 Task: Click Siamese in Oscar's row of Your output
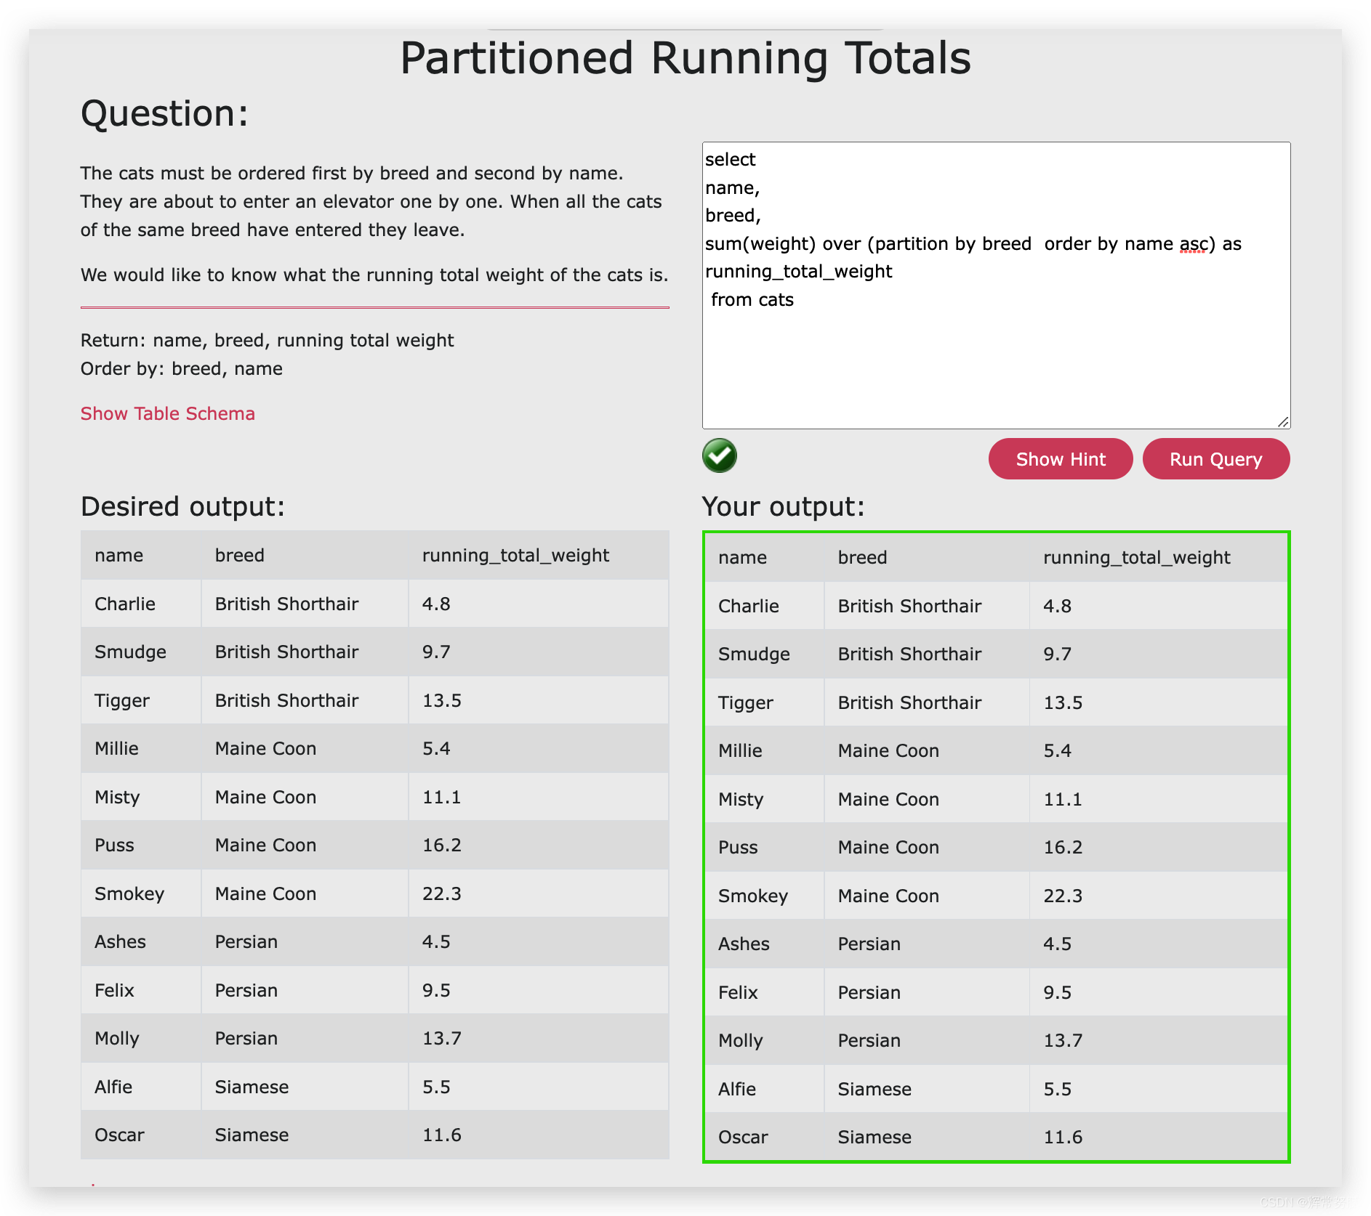[x=875, y=1137]
